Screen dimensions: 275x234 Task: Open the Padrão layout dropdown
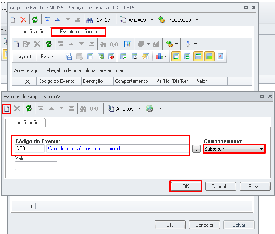51,56
